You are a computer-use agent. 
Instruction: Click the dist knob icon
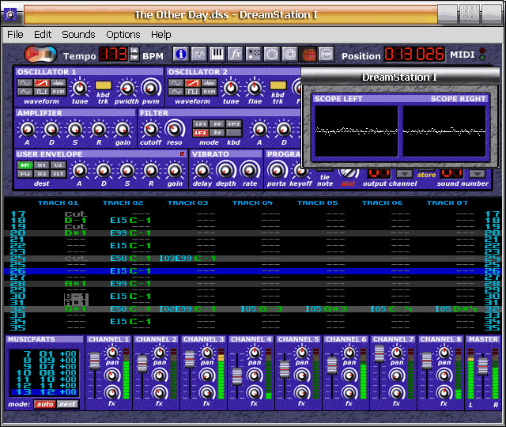coord(348,173)
